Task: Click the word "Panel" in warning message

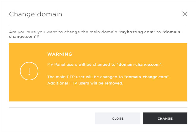Action: point(60,65)
